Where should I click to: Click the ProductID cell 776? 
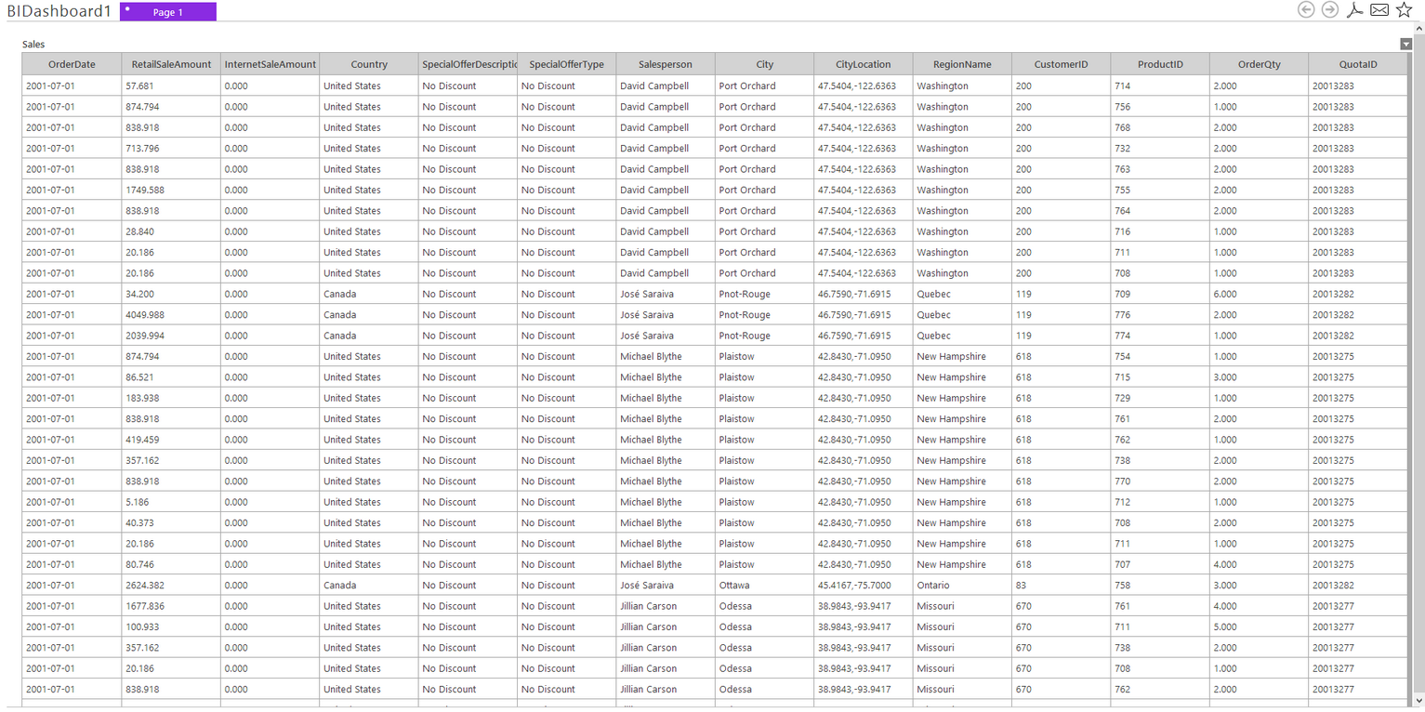tap(1160, 314)
